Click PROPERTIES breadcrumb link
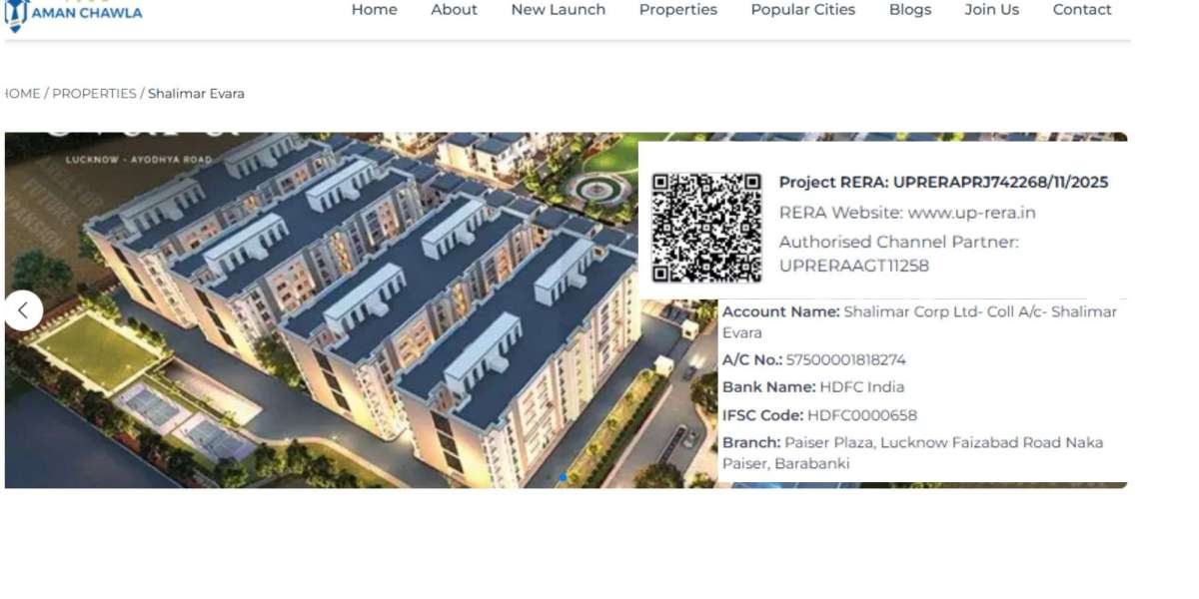The height and width of the screenshot is (599, 1199). coord(94,93)
